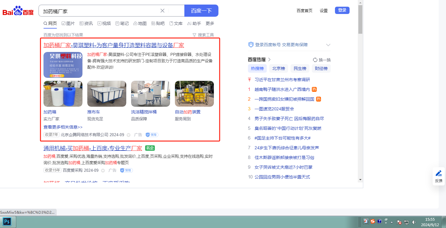Open the 通用机械-买加药桶 result title

(93, 148)
